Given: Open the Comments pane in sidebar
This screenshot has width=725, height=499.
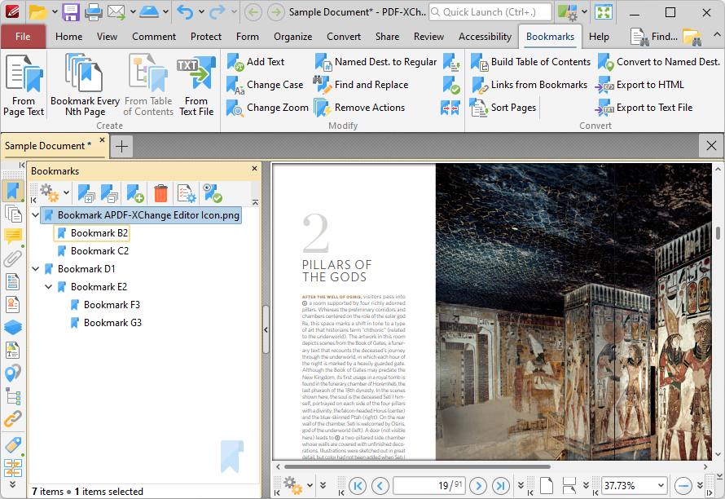Looking at the screenshot, I should pos(13,236).
